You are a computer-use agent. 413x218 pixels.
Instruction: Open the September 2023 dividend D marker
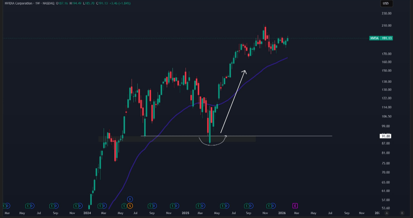(56, 206)
